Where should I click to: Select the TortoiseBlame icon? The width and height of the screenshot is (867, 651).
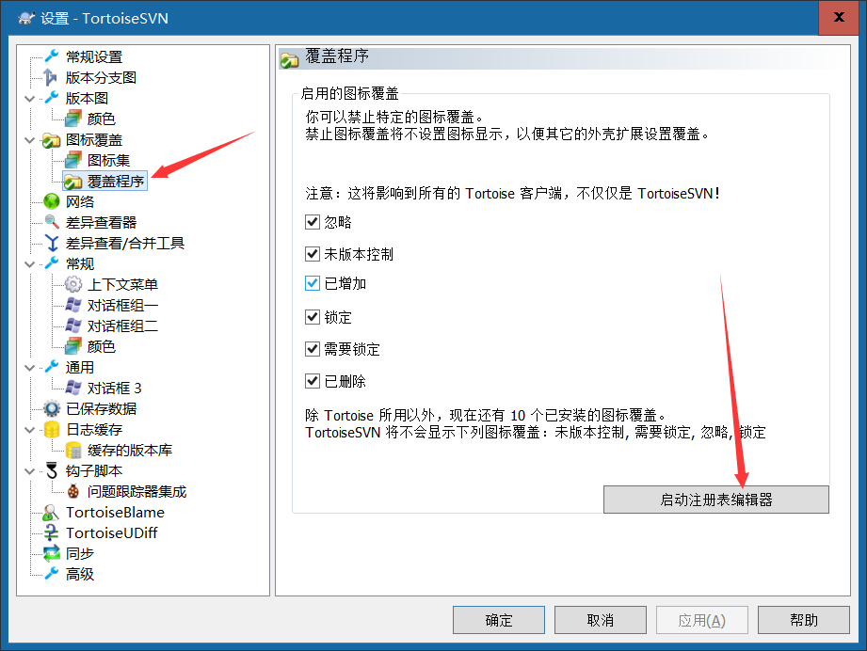coord(52,513)
